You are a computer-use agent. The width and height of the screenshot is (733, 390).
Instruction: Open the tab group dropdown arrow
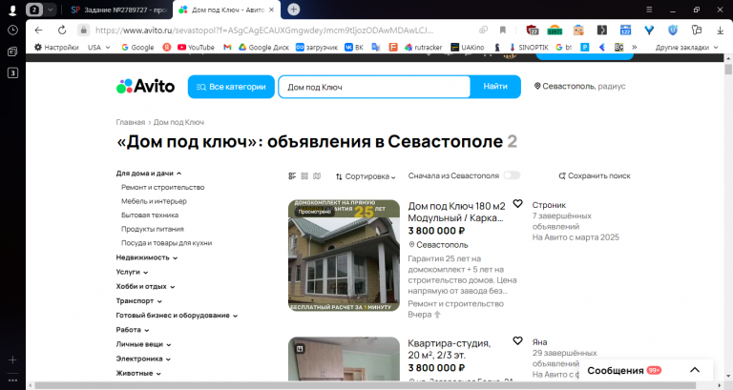tap(50, 10)
